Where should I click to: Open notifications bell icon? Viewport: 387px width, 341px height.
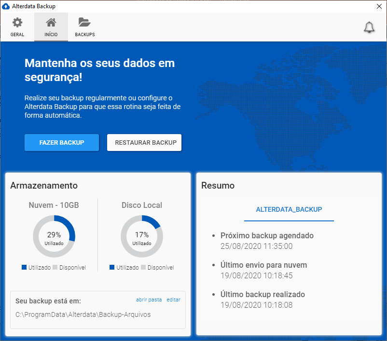[369, 27]
